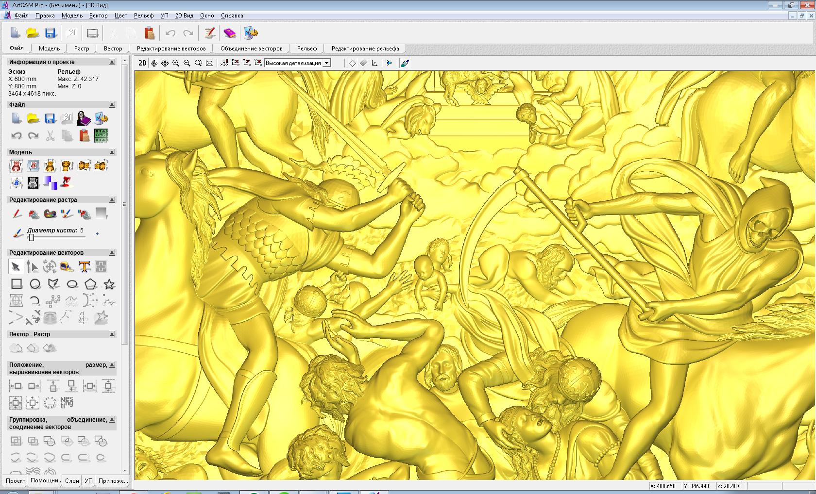Select the vector Text tool
The image size is (816, 494).
(84, 266)
